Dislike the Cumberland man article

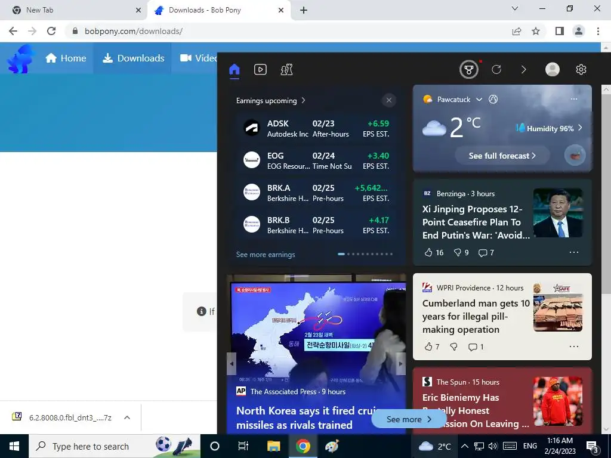pyautogui.click(x=453, y=346)
